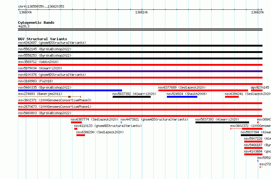Click the 136620k ruler label
The height and width of the screenshot is (179, 271).
[258, 12]
